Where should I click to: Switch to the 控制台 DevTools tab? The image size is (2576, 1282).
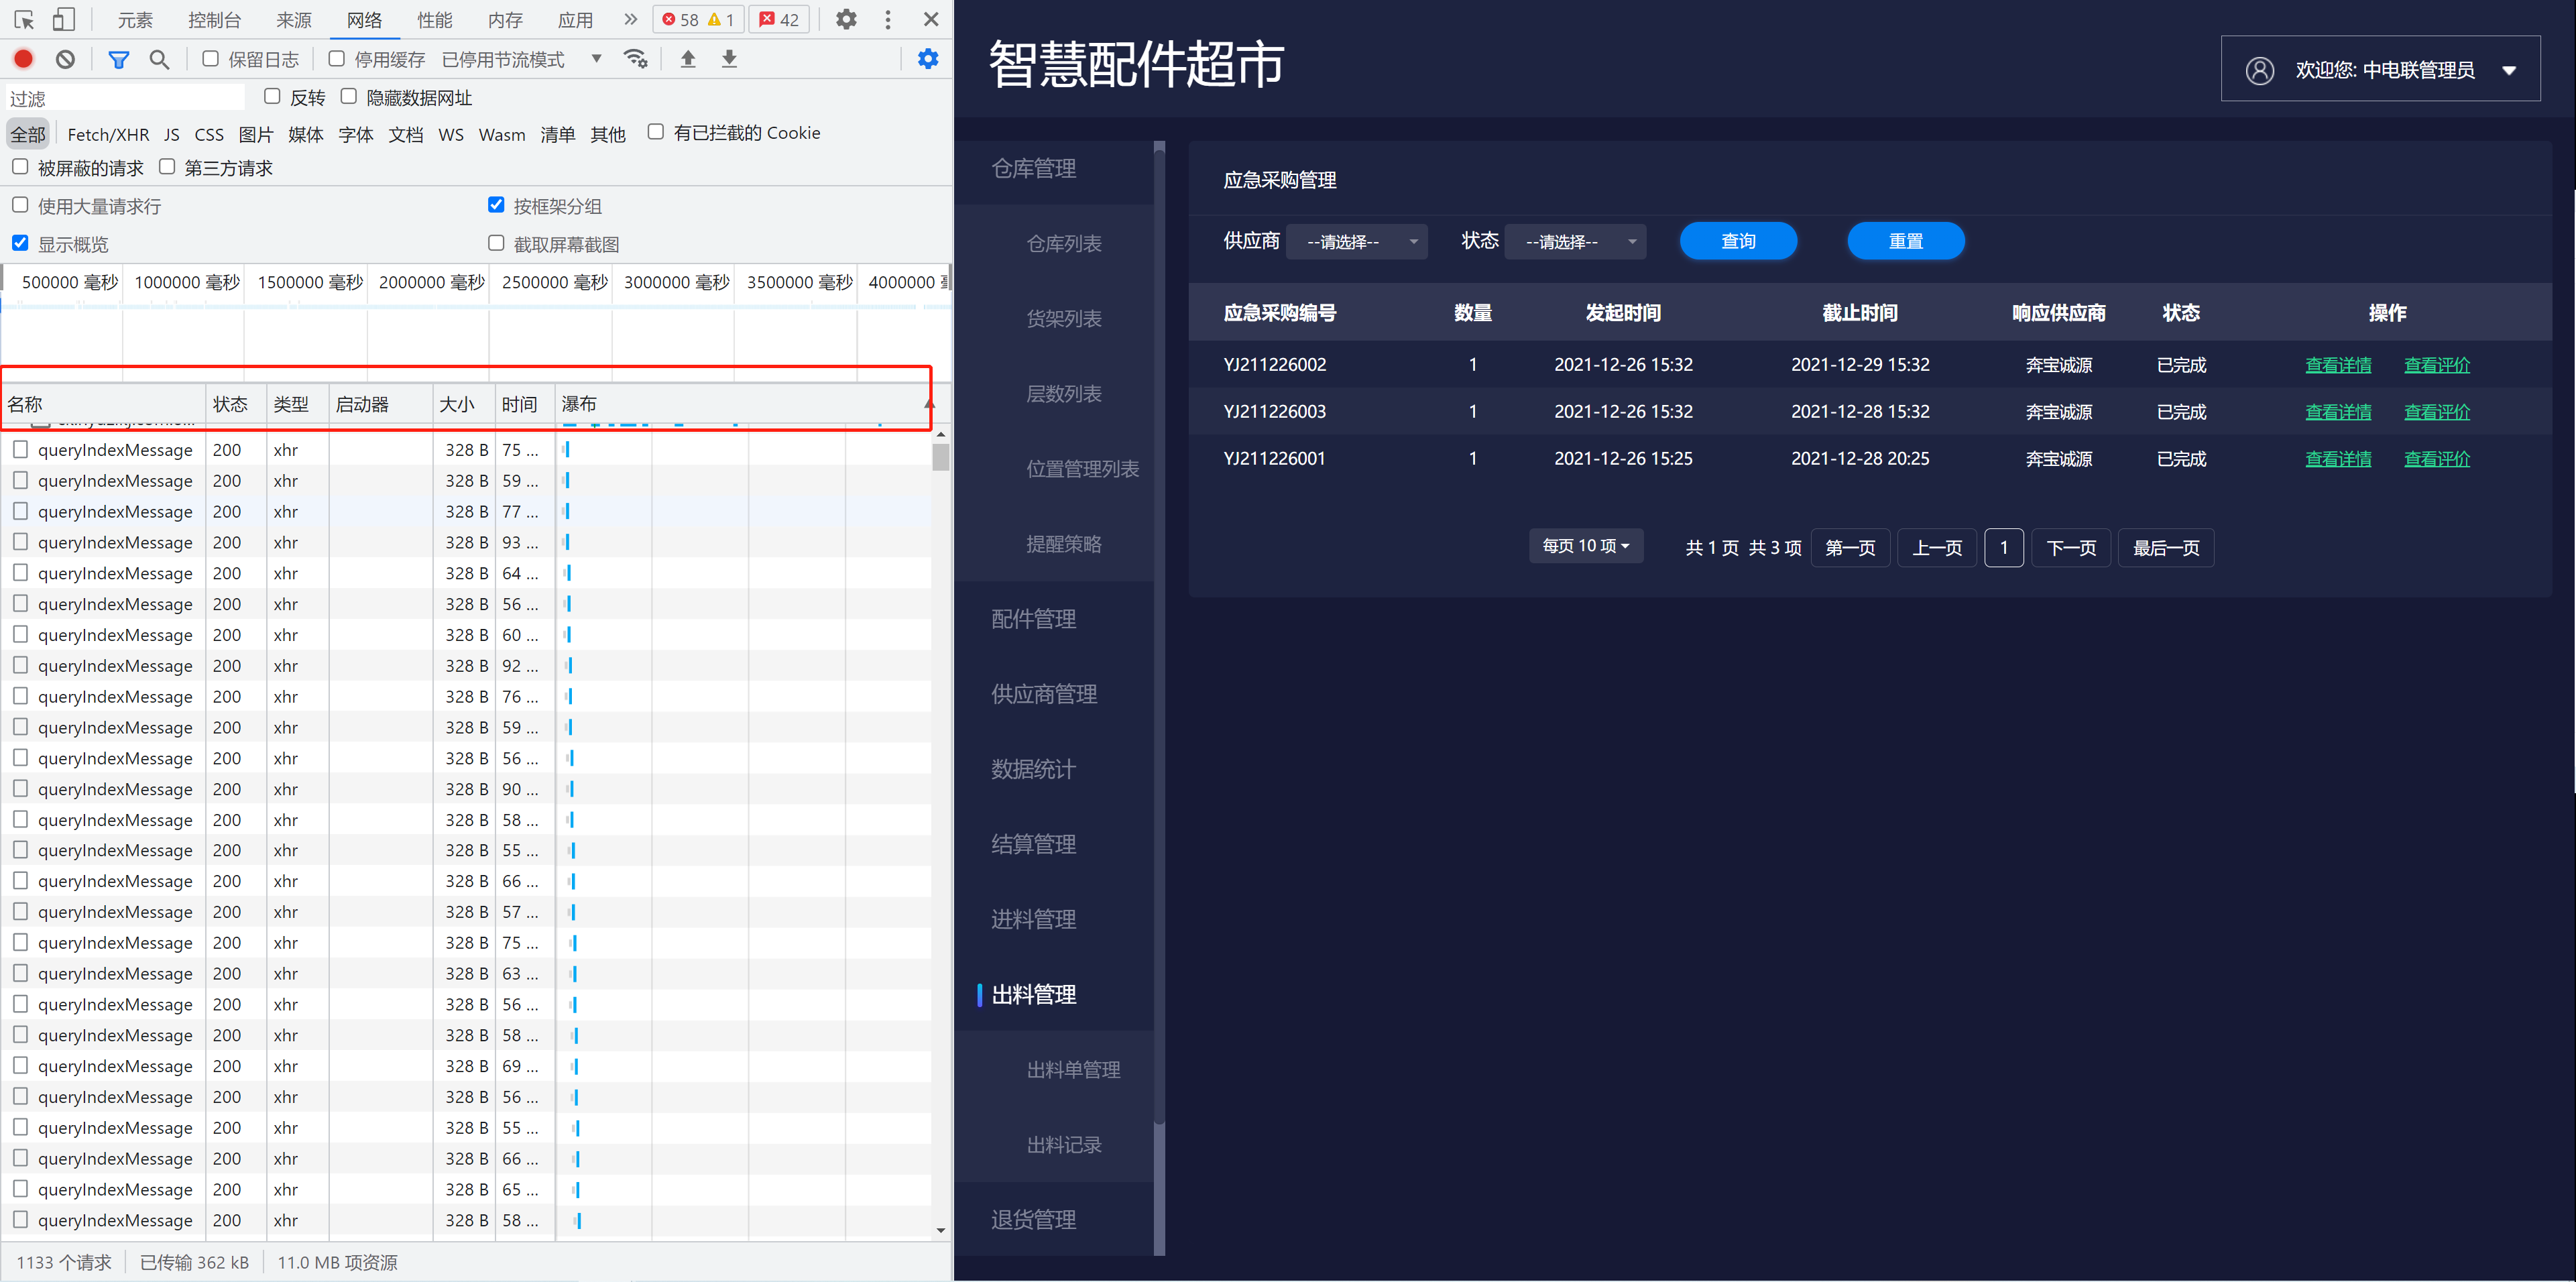[214, 20]
